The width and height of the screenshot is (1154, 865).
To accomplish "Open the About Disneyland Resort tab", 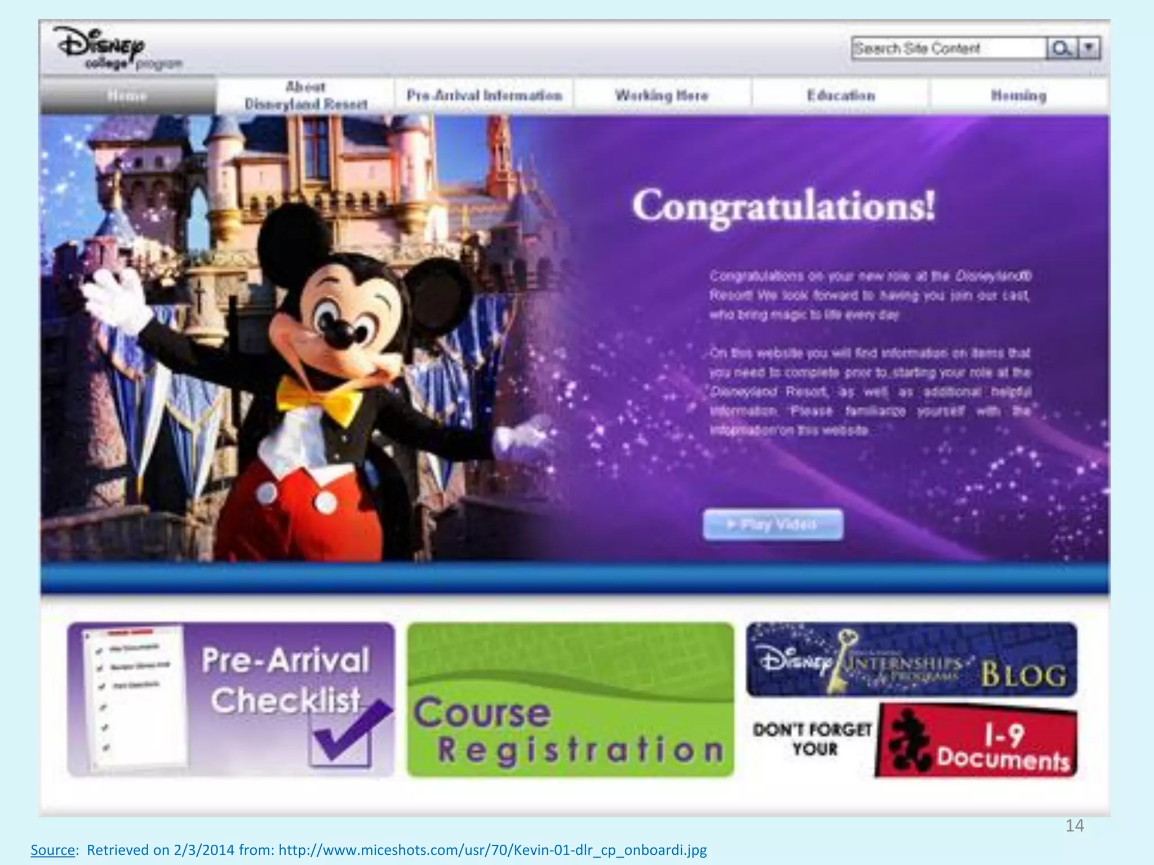I will [x=305, y=96].
